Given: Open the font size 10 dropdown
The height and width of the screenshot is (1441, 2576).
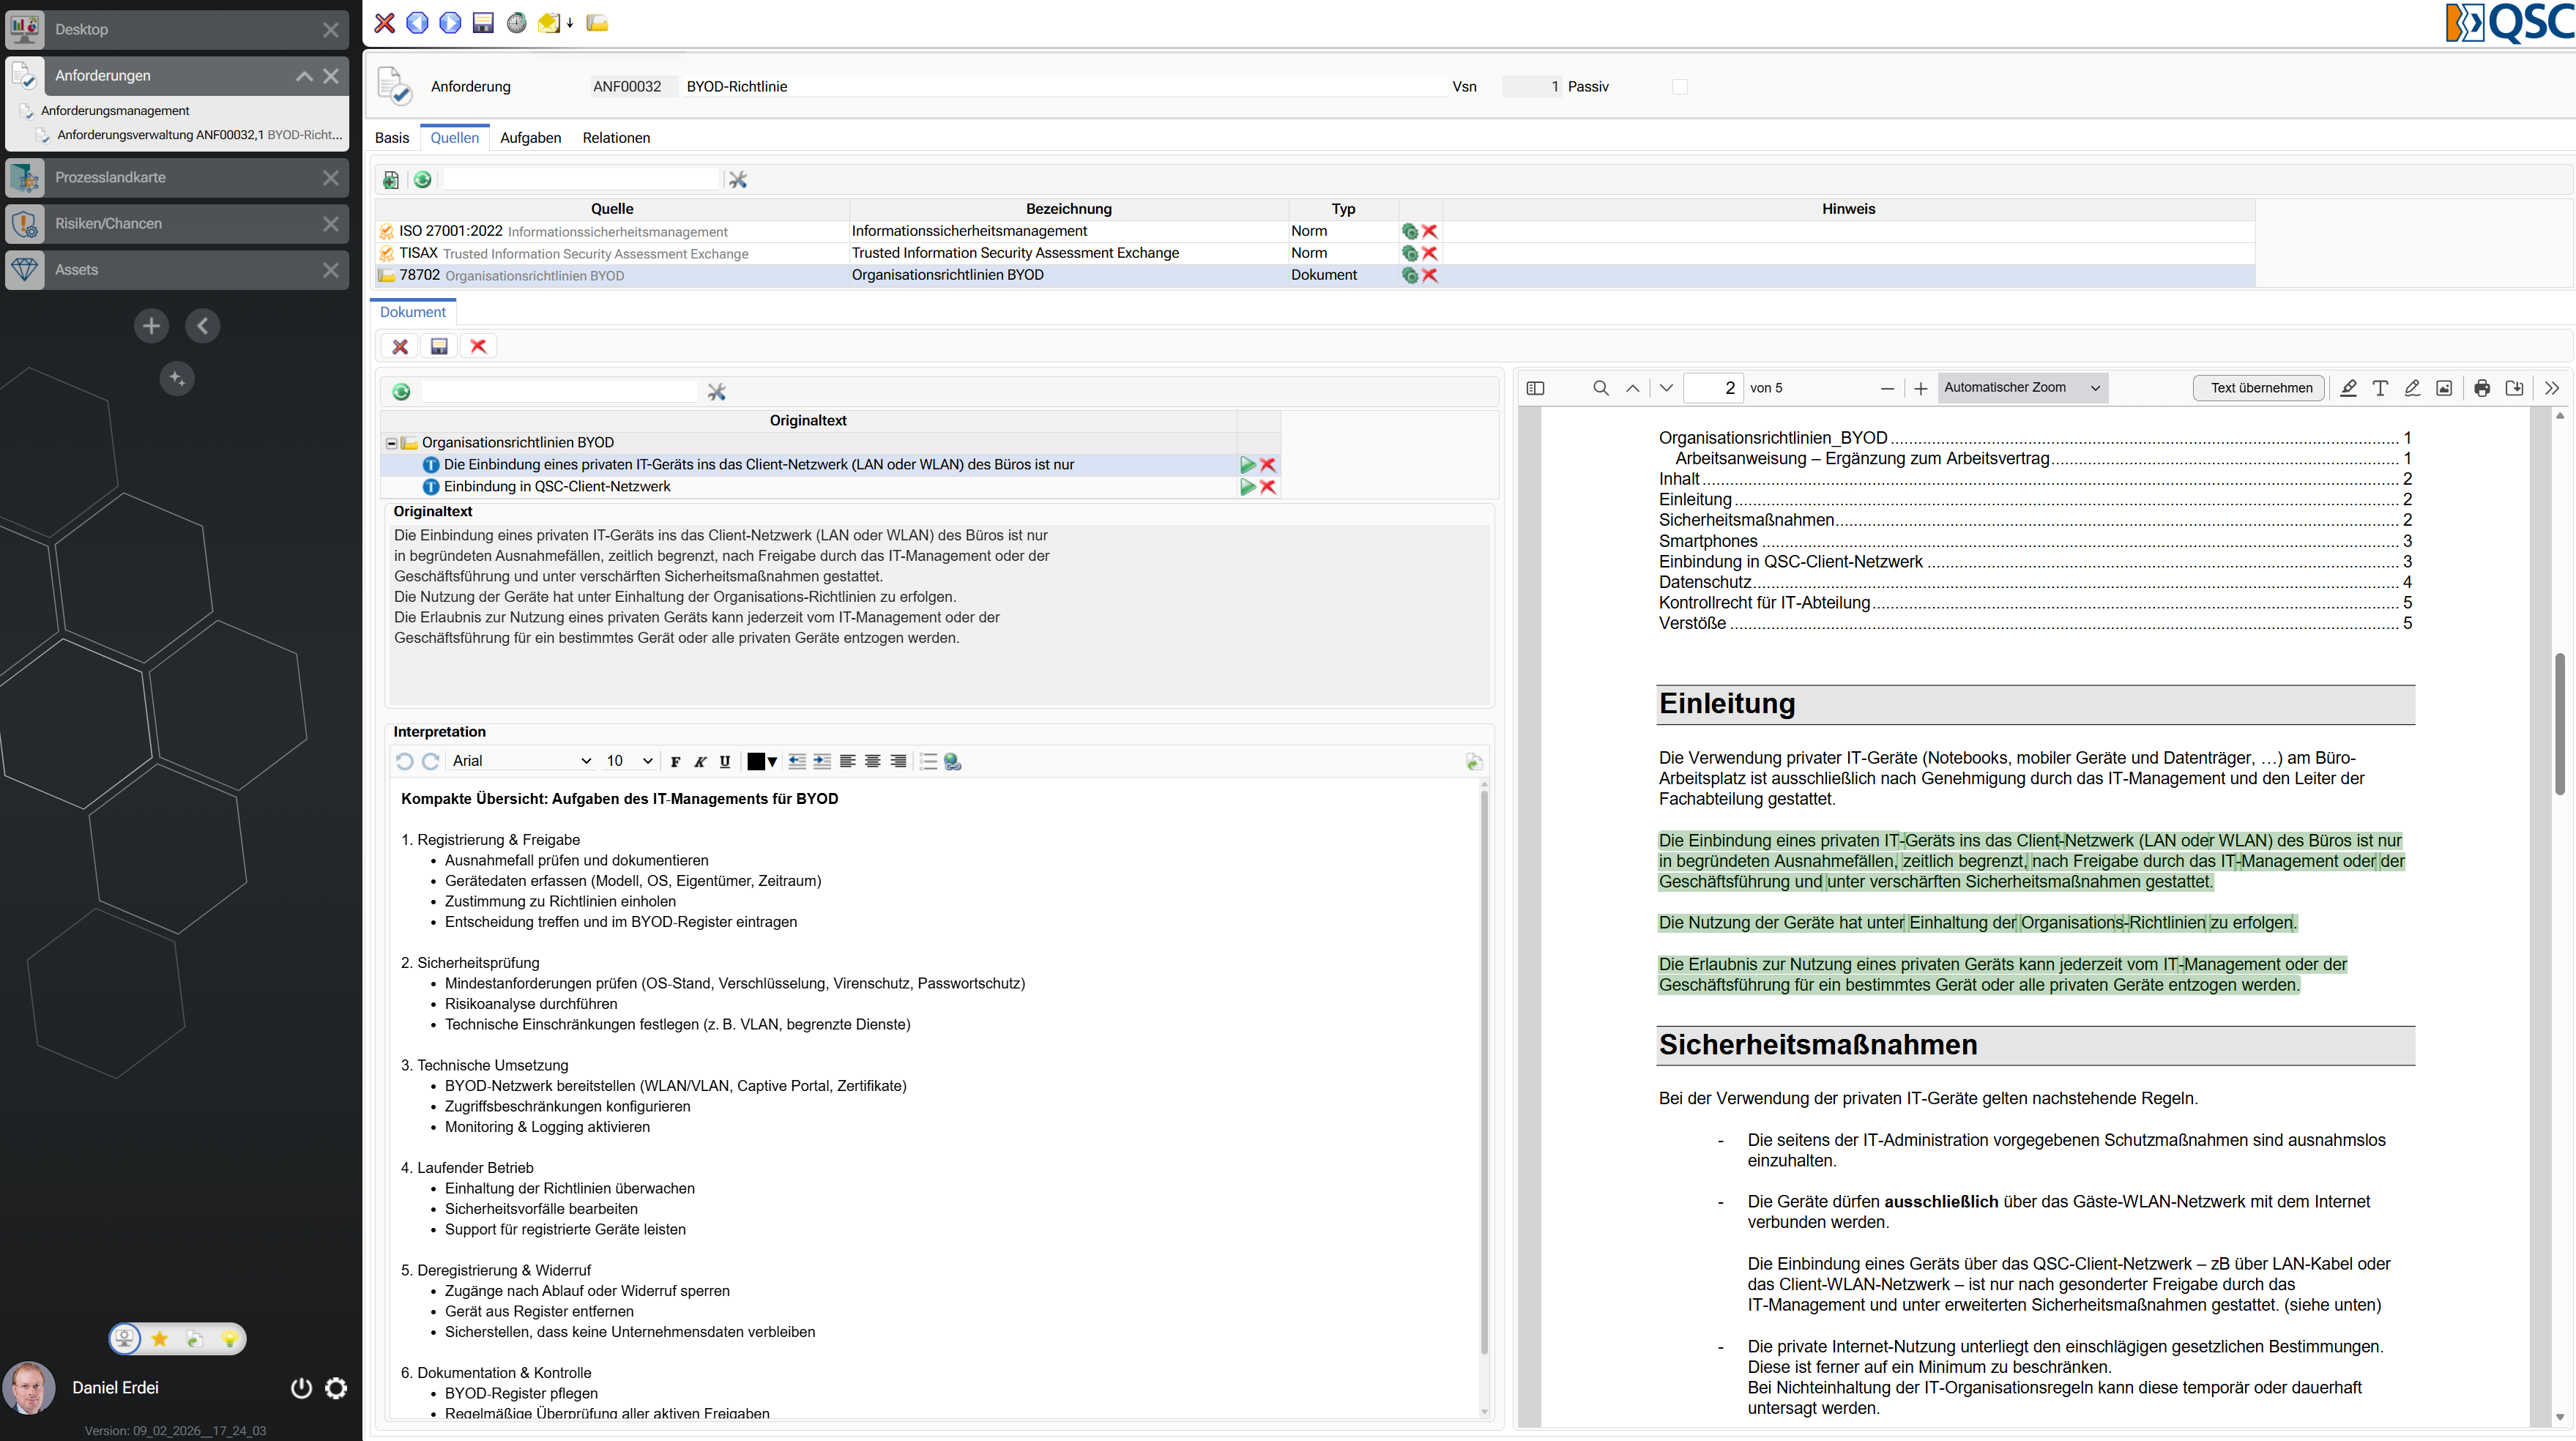Looking at the screenshot, I should (x=630, y=761).
